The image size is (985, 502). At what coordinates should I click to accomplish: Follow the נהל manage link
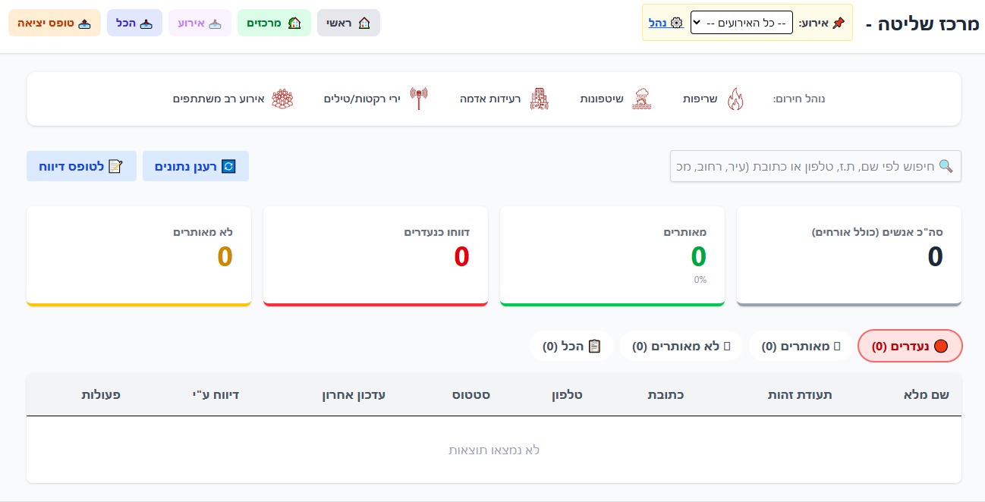point(658,23)
